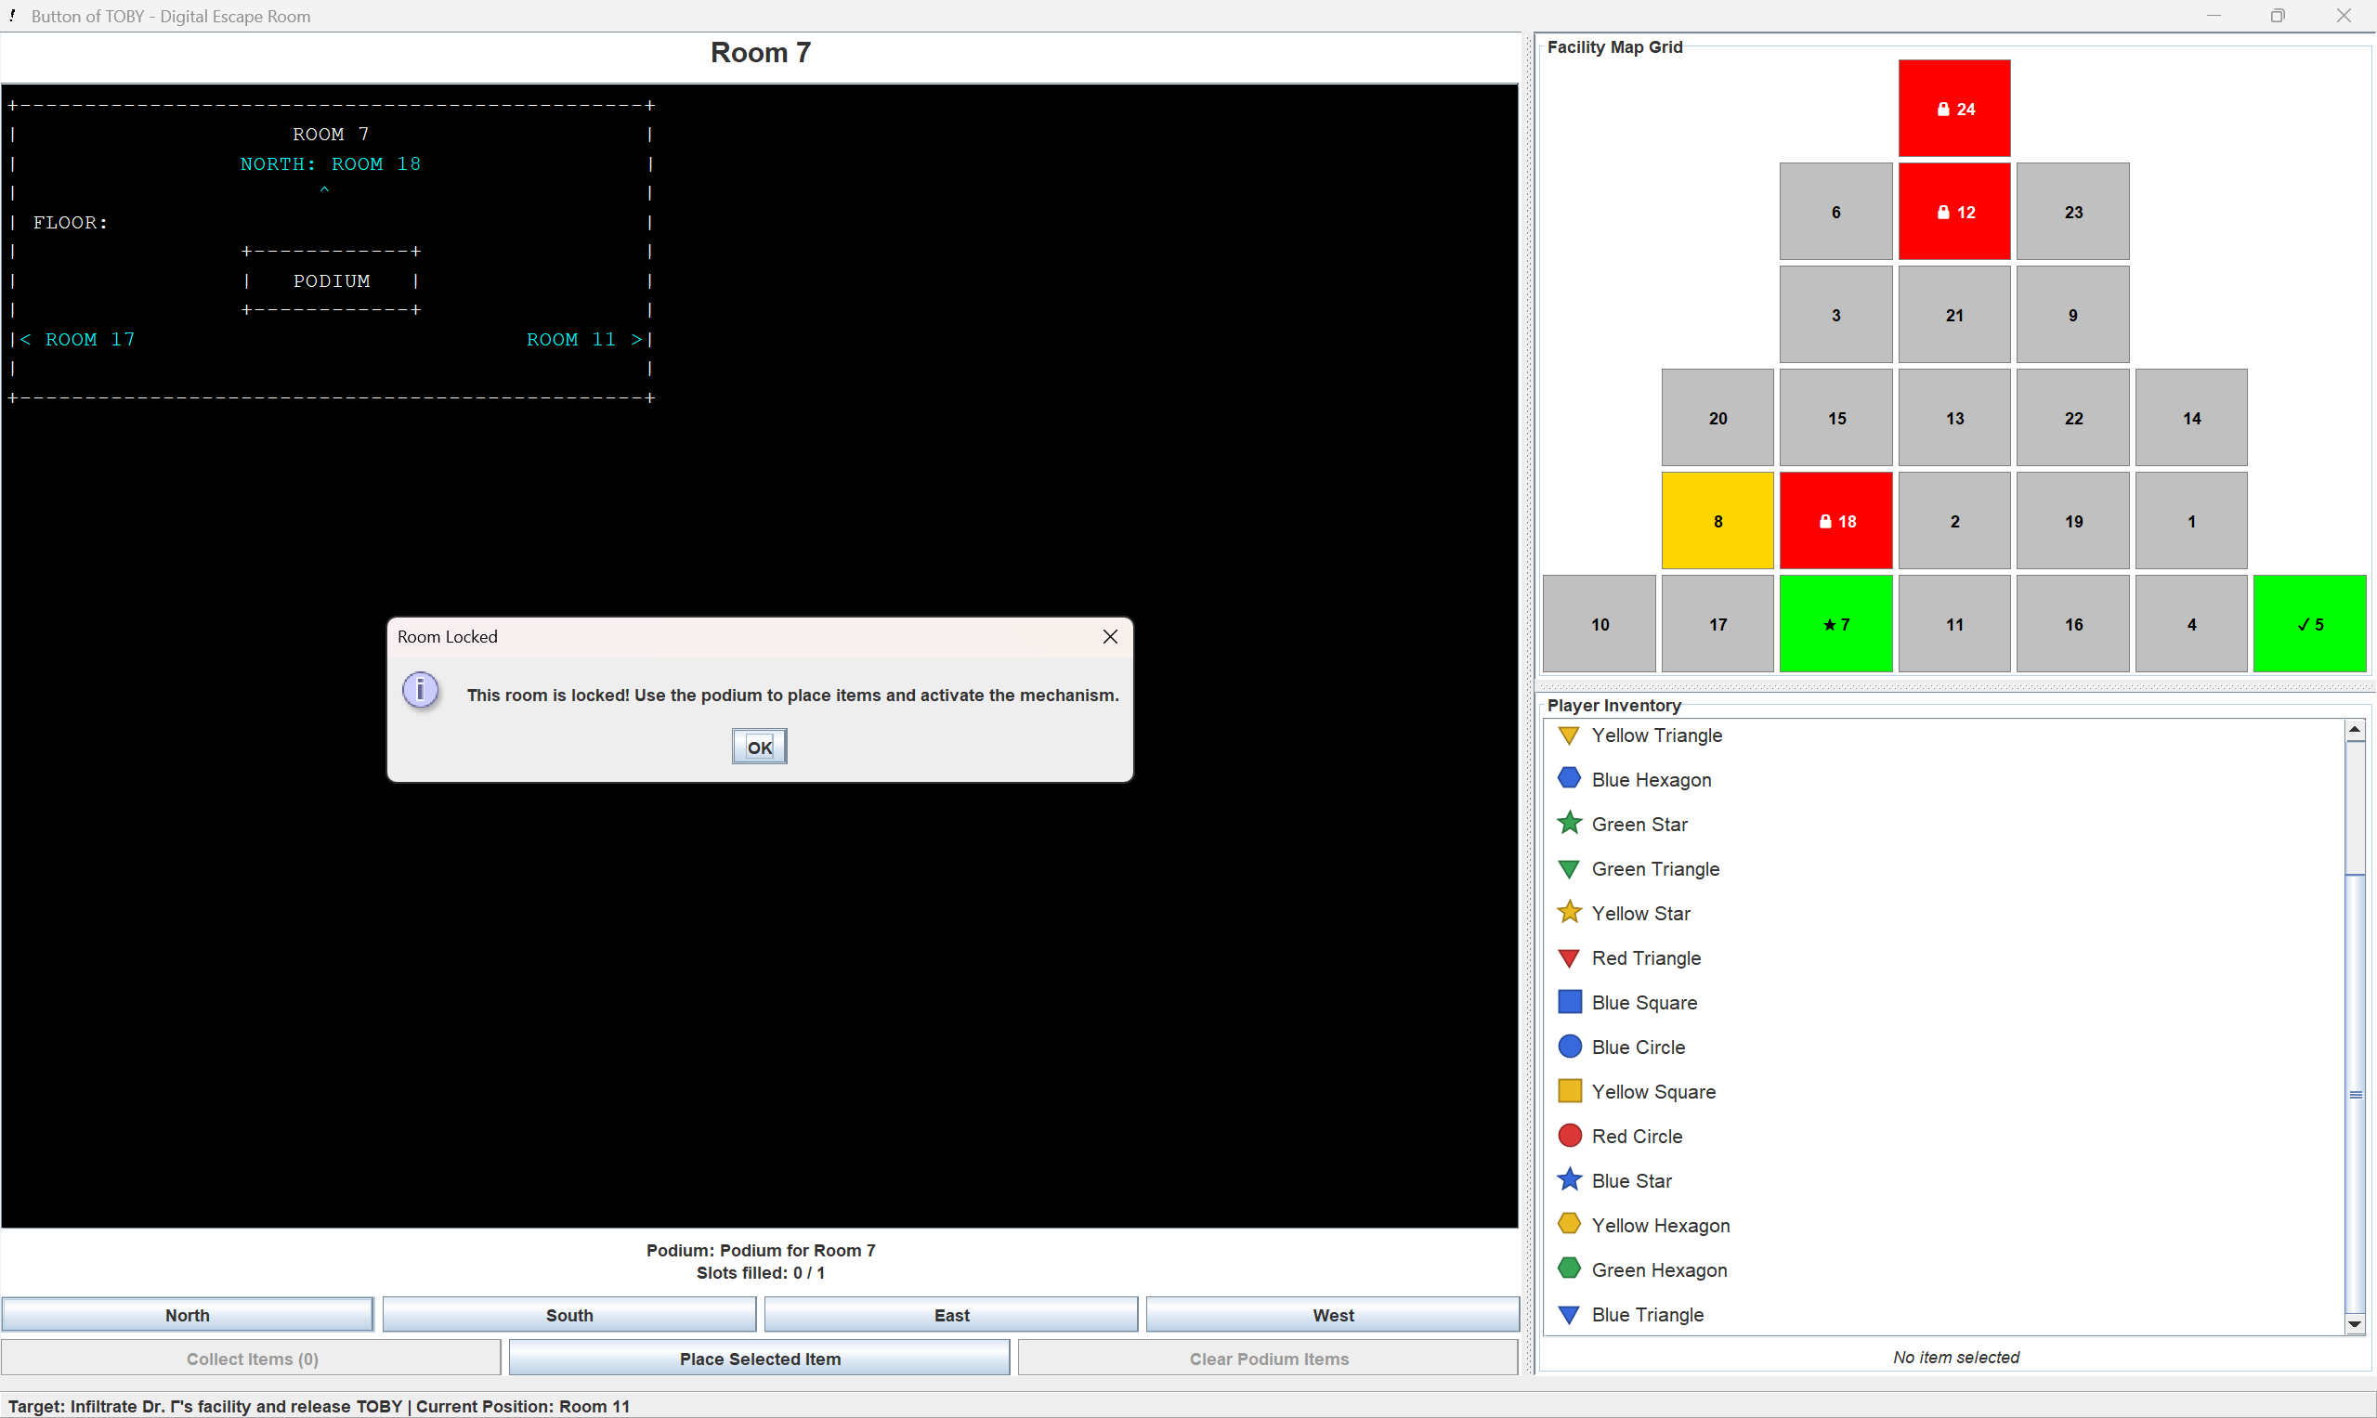2377x1418 pixels.
Task: Pick the Yellow Hexagon icon
Action: pyautogui.click(x=1569, y=1225)
